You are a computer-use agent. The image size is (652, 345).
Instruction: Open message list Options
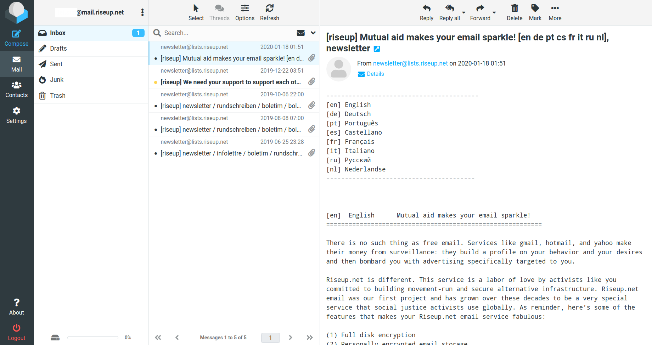pos(245,12)
